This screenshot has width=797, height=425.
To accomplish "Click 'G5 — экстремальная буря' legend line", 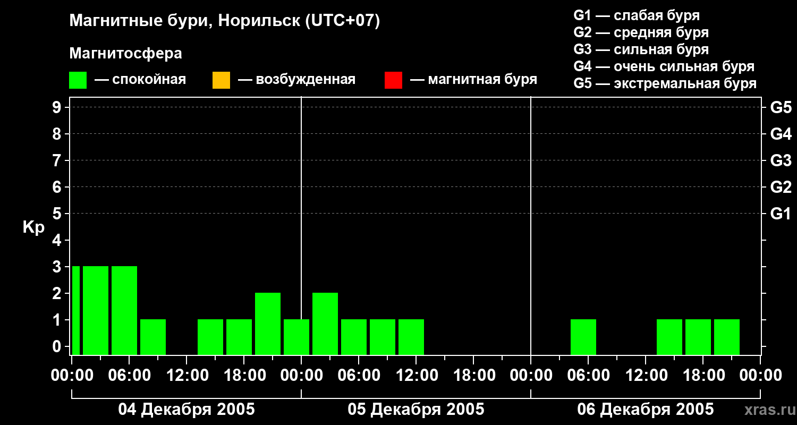I will click(x=665, y=83).
